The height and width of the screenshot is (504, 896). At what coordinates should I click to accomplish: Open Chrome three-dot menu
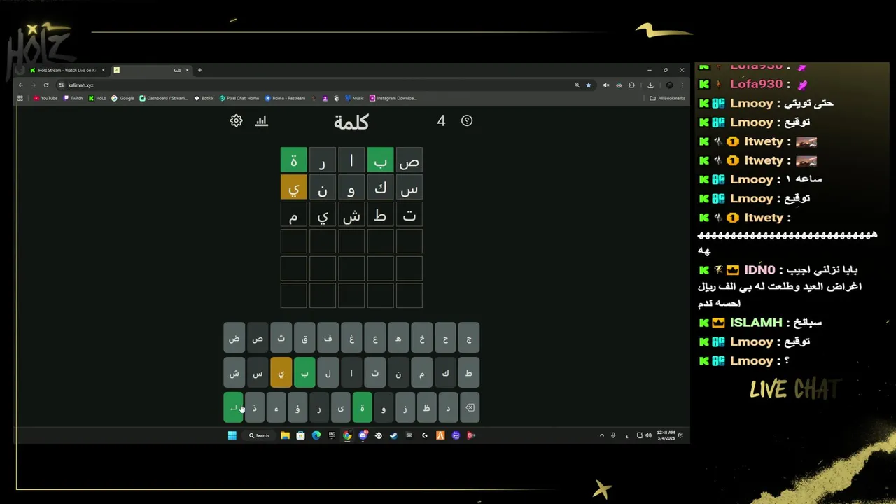(682, 85)
